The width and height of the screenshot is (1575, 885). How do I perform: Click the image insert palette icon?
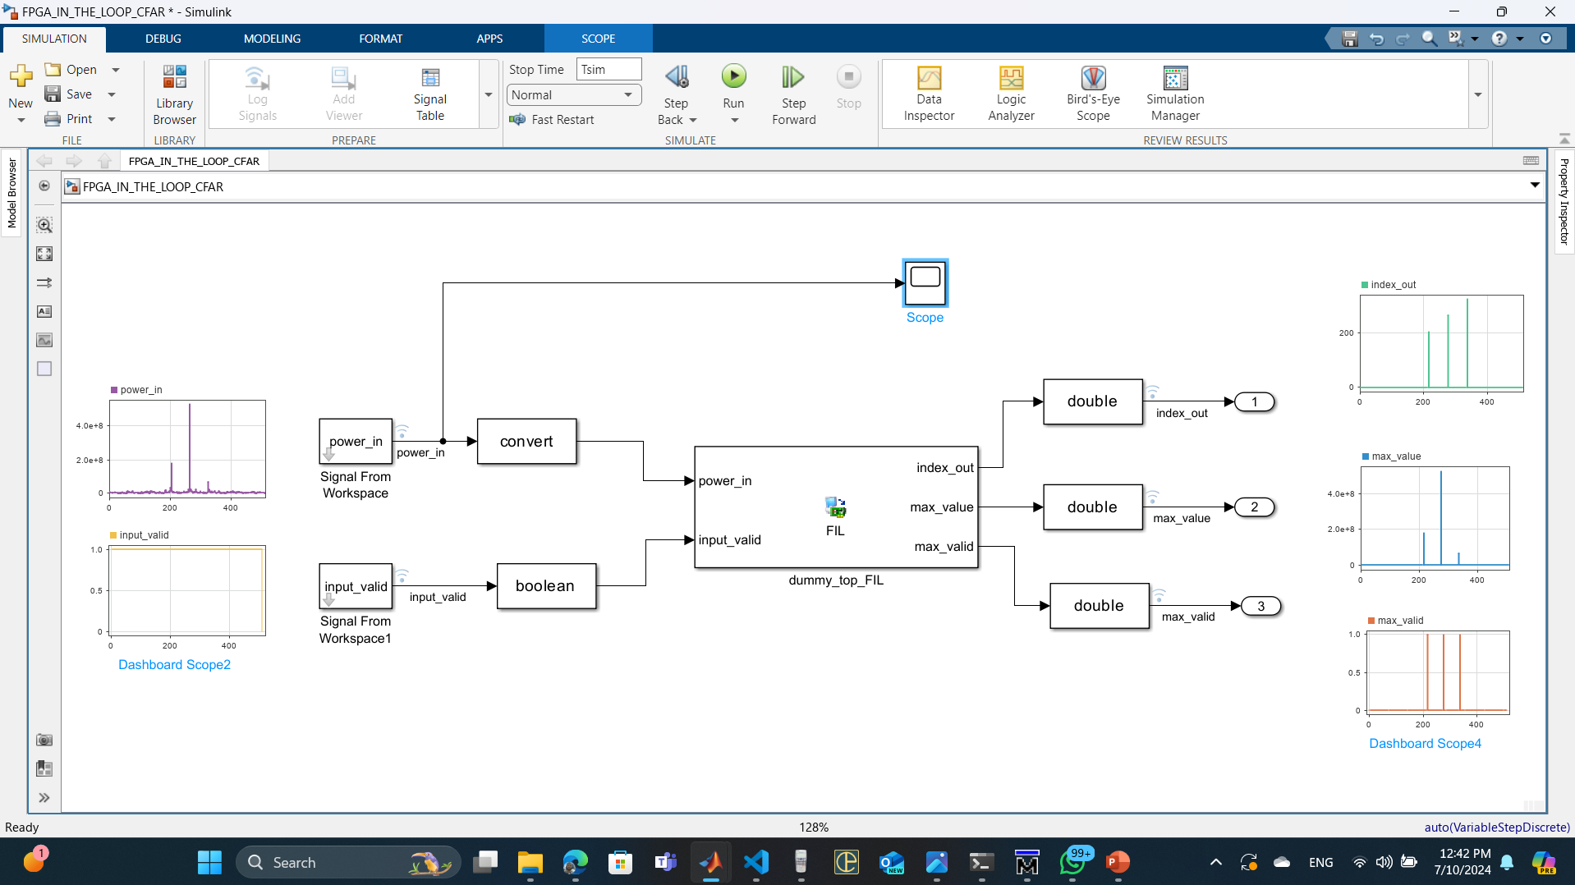click(44, 340)
